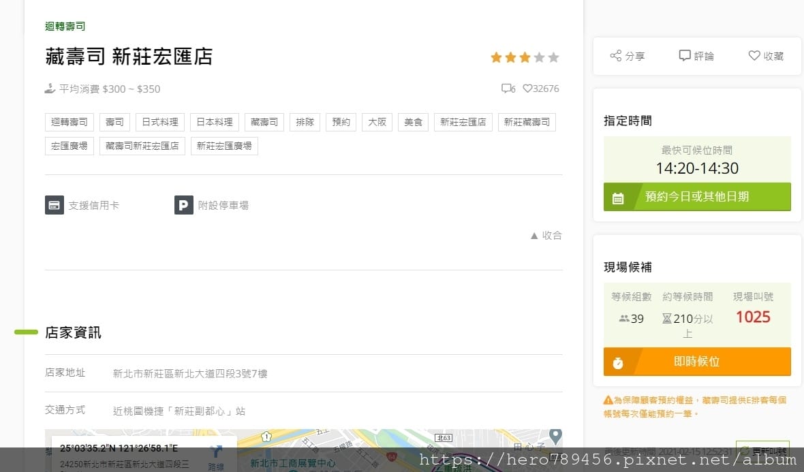804x472 pixels.
Task: Select the 新莊藏壽司 tag
Action: (527, 122)
